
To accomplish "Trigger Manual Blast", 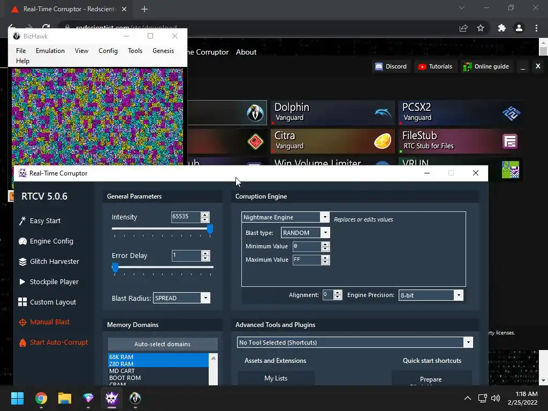I will tap(44, 322).
